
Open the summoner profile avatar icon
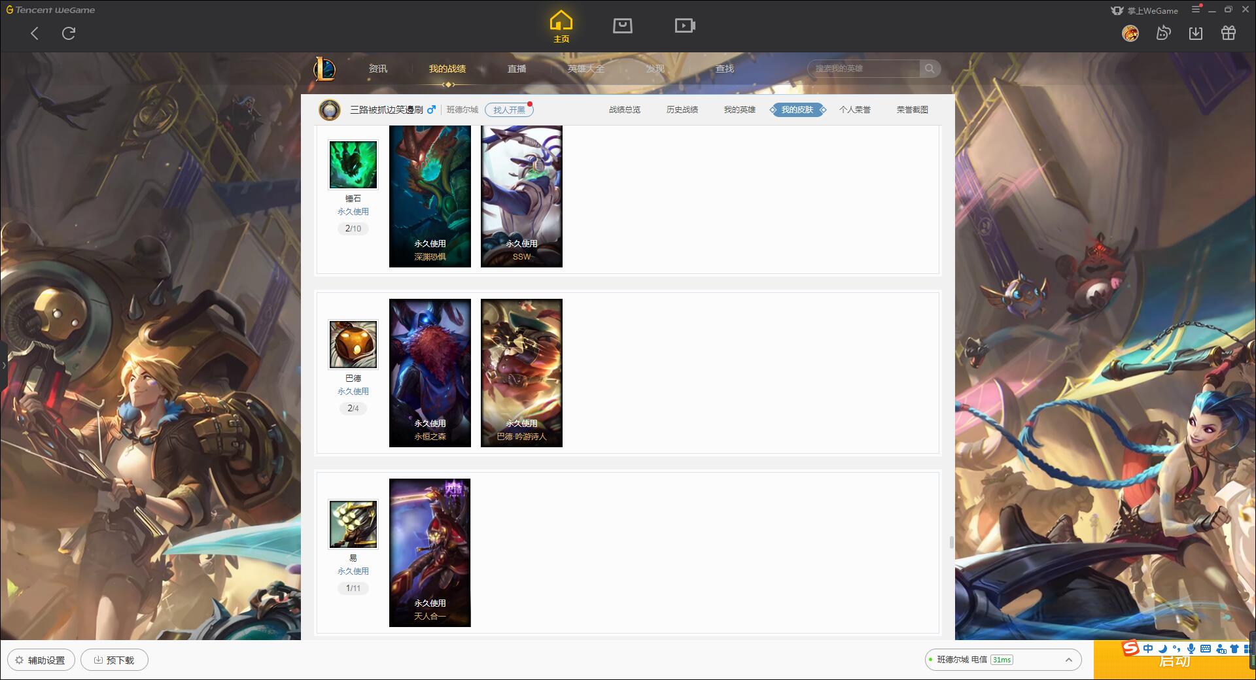click(330, 110)
